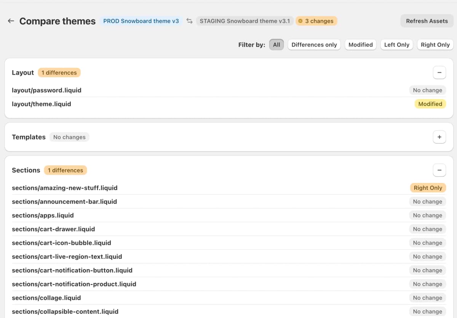The image size is (457, 318).
Task: Click the Right Only badge on amazing-new-stuff
Action: coord(428,188)
